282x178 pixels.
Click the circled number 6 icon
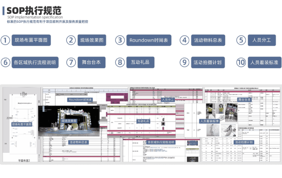pyautogui.click(x=5, y=62)
